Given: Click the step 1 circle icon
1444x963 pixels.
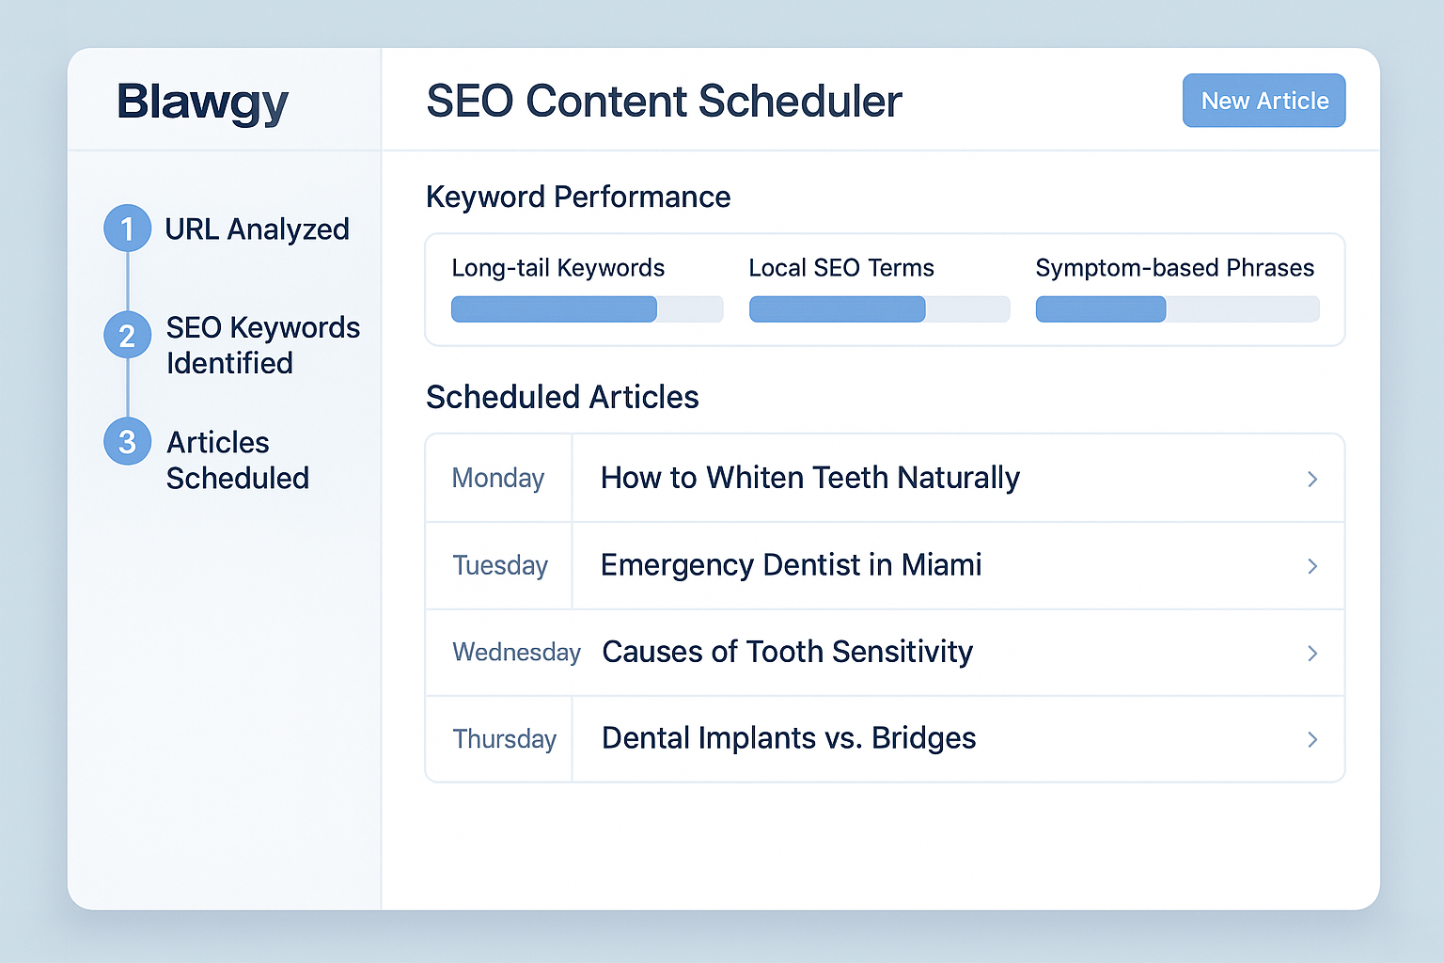Looking at the screenshot, I should [127, 229].
